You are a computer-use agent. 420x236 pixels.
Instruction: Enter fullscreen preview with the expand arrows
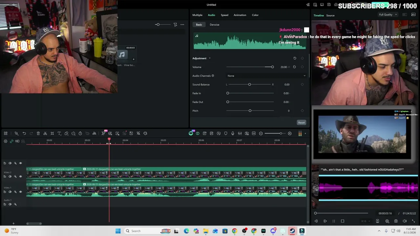(x=413, y=221)
